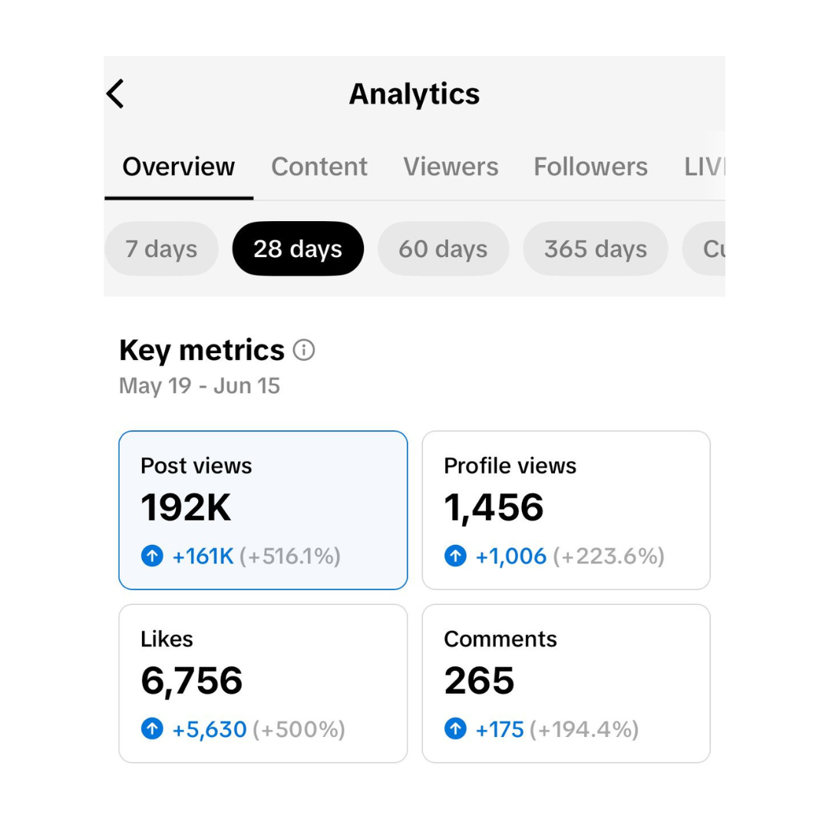The width and height of the screenshot is (829, 829).
Task: Click Post views blue up-arrow icon
Action: point(152,556)
